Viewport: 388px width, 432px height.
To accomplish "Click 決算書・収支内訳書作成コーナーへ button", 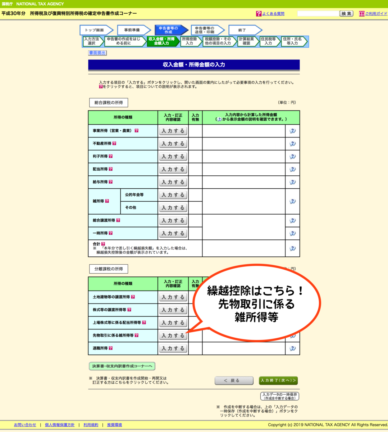I will coord(122,366).
